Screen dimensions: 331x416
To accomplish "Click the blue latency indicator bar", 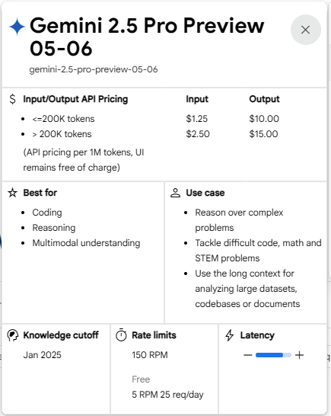I will 273,355.
